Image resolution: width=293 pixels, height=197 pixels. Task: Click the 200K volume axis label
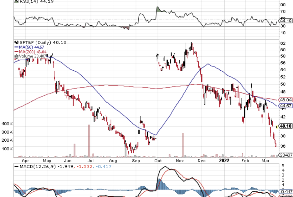pos(7,140)
